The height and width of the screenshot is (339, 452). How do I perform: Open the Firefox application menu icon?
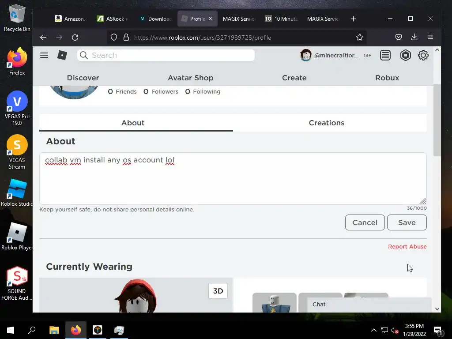(x=430, y=37)
